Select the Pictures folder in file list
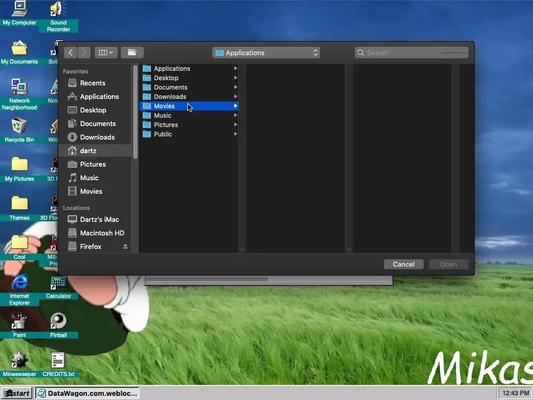533x400 pixels. (x=189, y=125)
